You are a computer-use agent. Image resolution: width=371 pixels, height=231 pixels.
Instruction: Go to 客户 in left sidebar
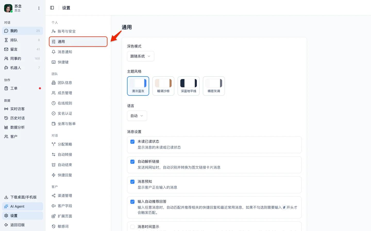click(22, 137)
